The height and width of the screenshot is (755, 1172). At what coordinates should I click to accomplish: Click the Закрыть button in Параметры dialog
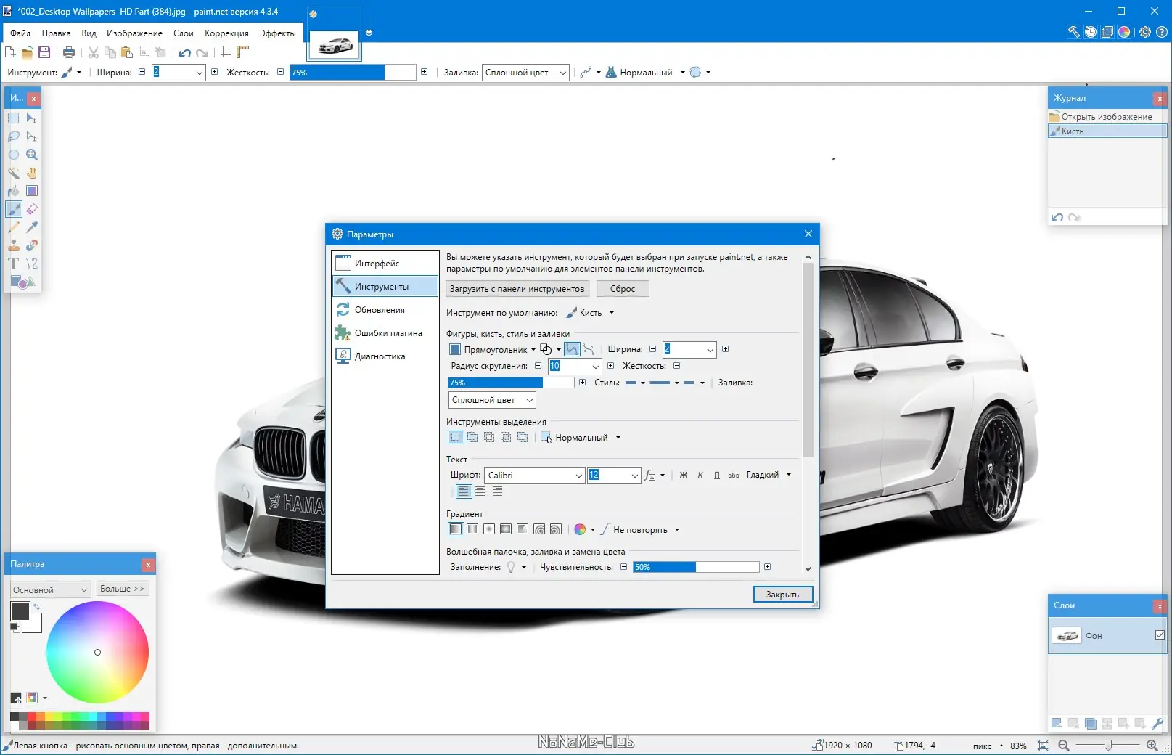(782, 595)
